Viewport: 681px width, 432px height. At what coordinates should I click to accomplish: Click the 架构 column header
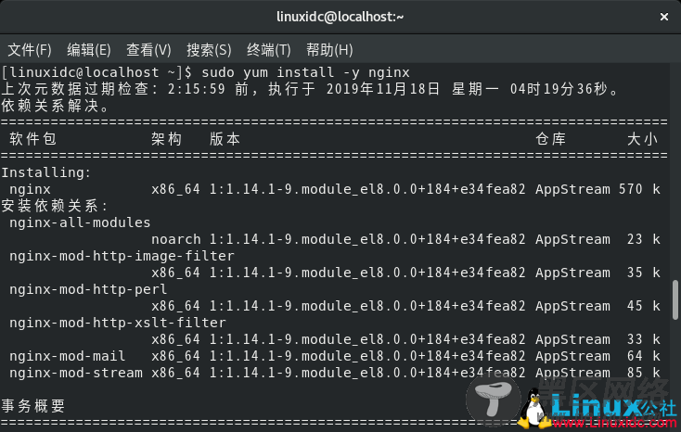coord(166,139)
